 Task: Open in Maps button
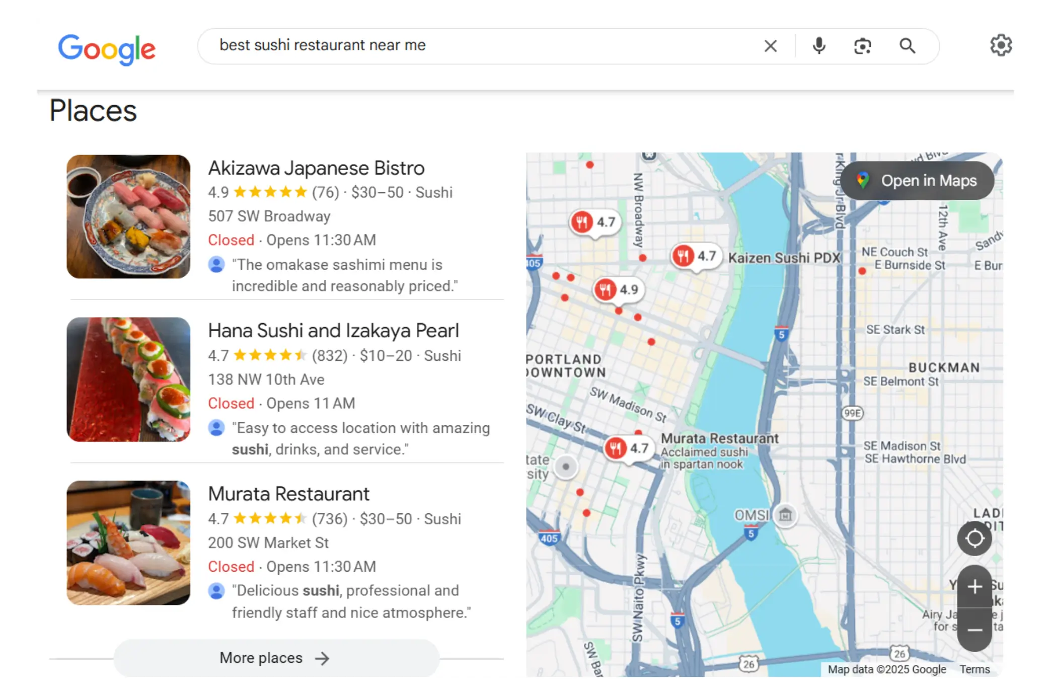point(917,181)
